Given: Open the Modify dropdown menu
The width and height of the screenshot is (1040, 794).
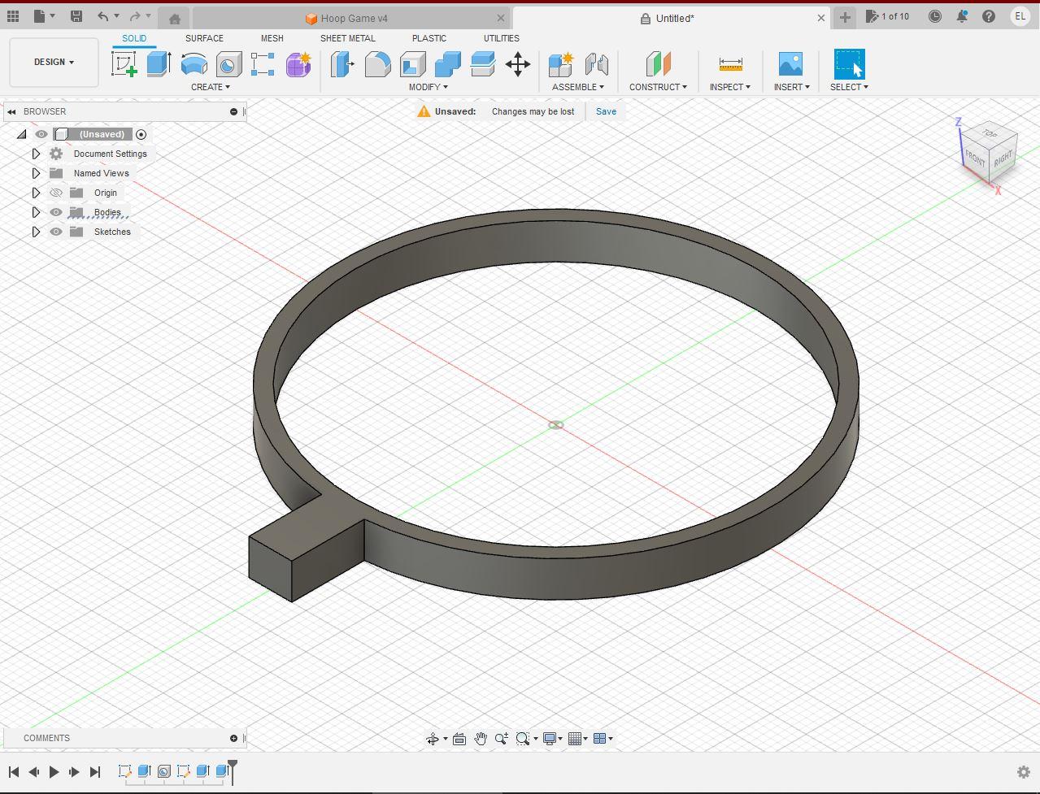Looking at the screenshot, I should (429, 87).
